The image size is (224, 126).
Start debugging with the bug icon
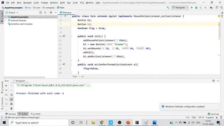click(196, 8)
